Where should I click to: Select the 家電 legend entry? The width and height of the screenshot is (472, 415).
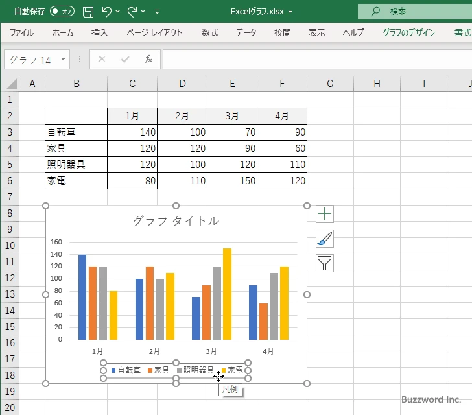point(232,370)
